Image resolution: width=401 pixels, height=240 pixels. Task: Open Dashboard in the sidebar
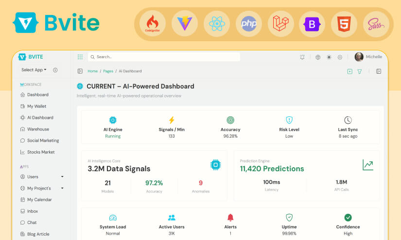point(35,95)
